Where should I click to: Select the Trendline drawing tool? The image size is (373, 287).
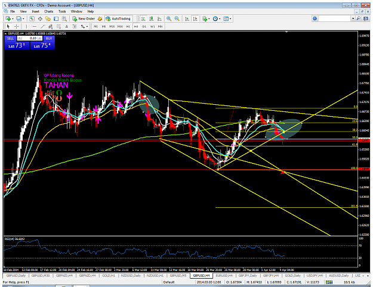42,26
